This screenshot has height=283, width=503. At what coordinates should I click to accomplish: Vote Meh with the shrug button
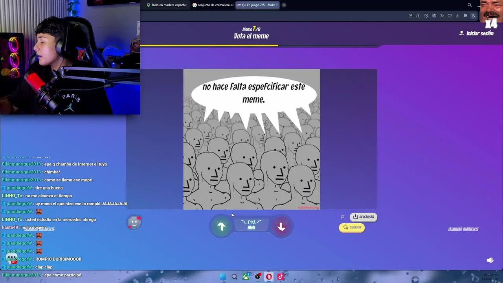pos(251,224)
